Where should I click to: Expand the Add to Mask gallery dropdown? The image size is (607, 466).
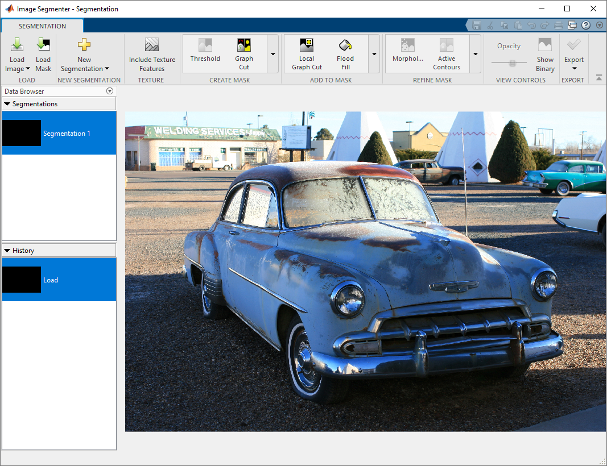pyautogui.click(x=374, y=54)
